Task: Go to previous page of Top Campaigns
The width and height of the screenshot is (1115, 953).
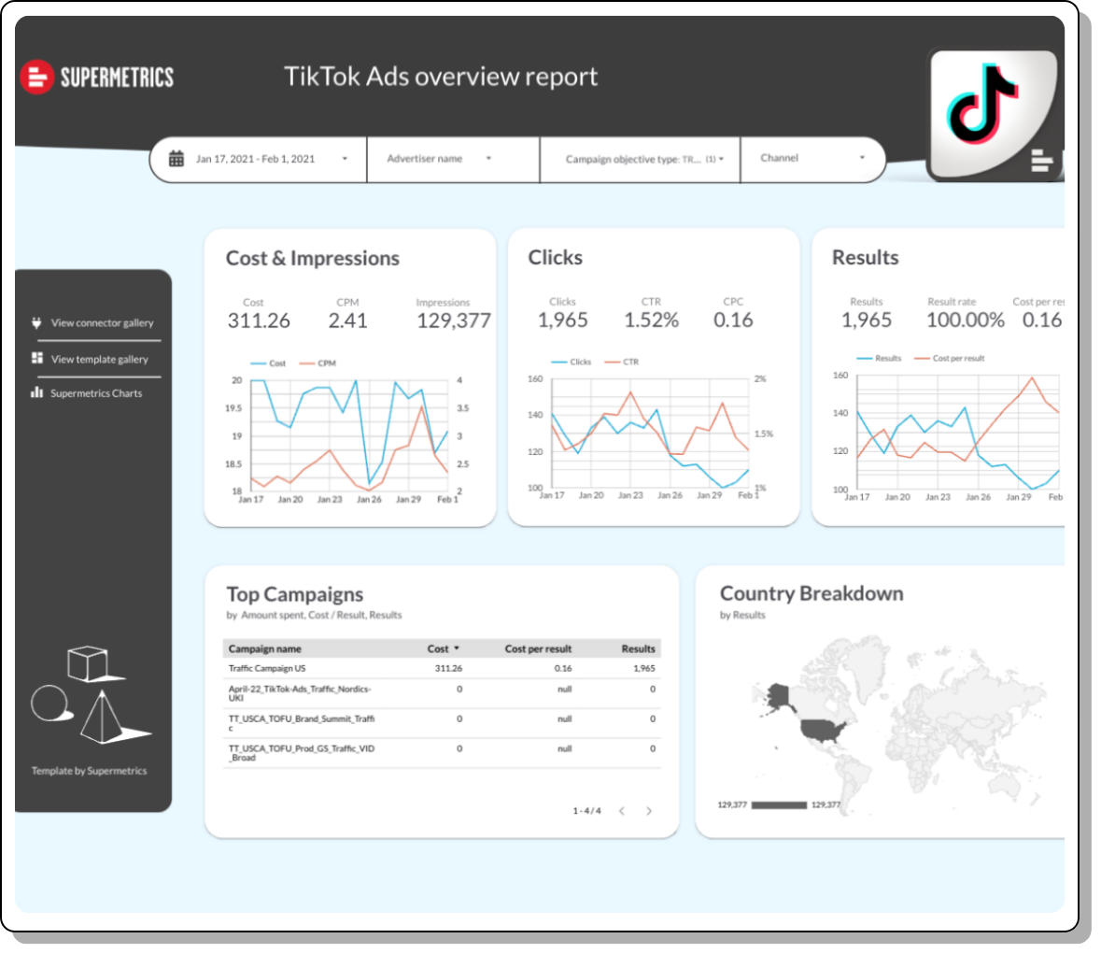Action: [x=622, y=811]
